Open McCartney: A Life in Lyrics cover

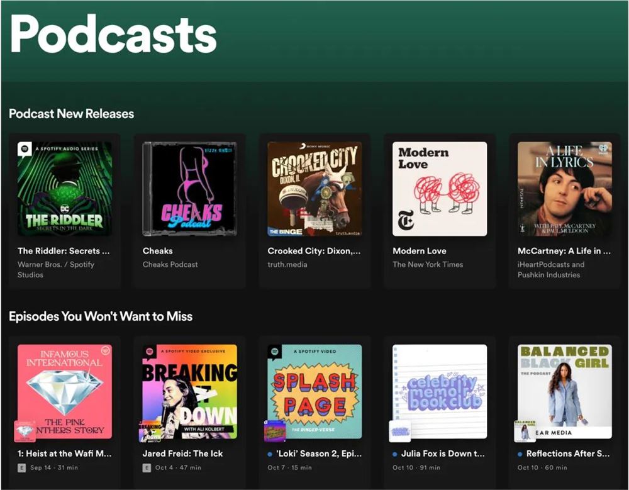[565, 189]
